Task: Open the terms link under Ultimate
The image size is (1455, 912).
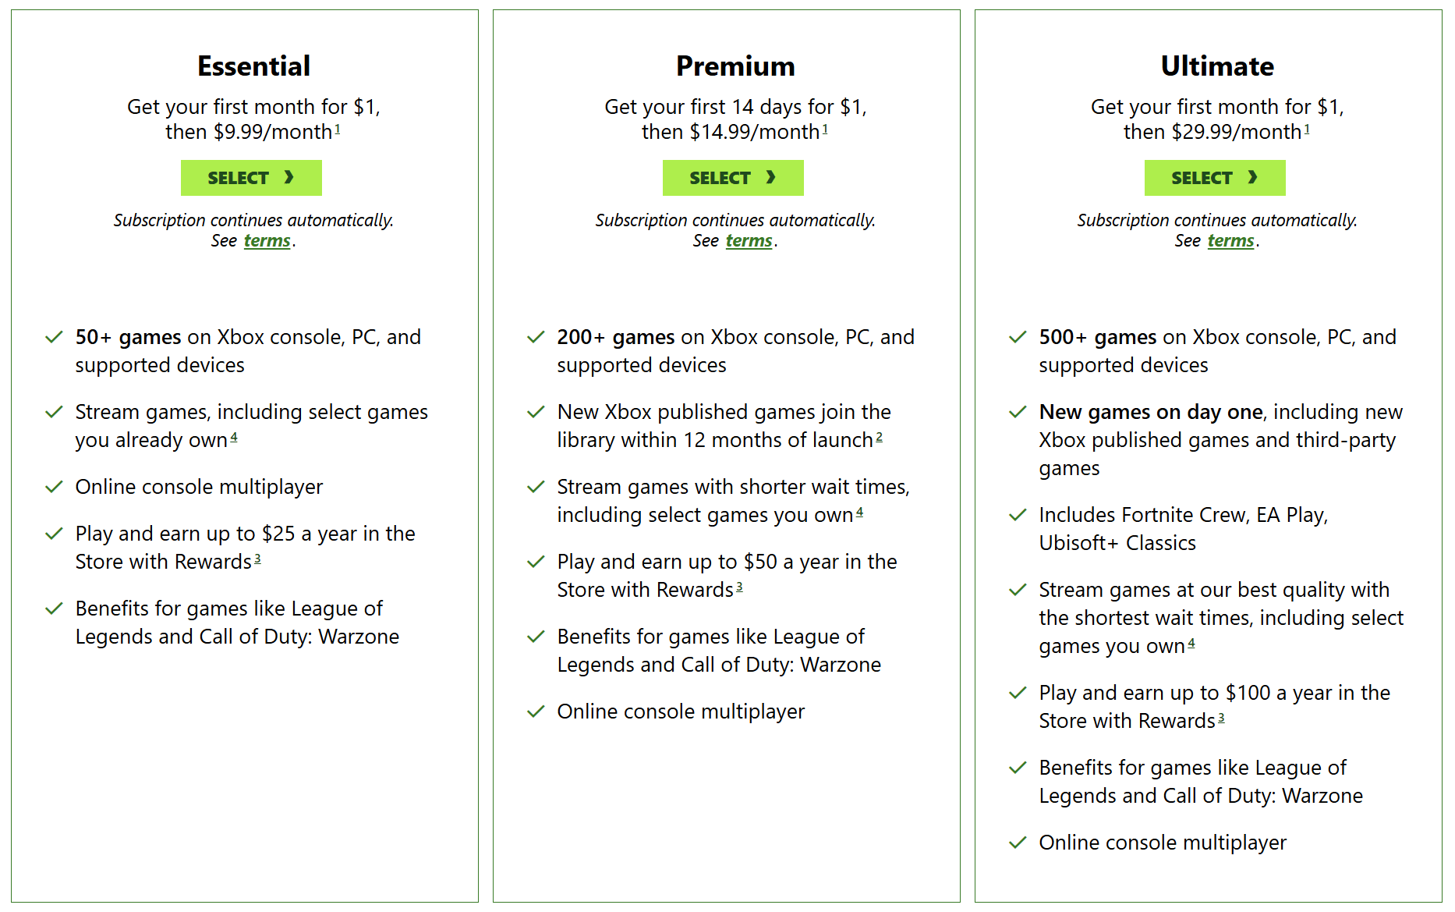Action: pos(1230,240)
